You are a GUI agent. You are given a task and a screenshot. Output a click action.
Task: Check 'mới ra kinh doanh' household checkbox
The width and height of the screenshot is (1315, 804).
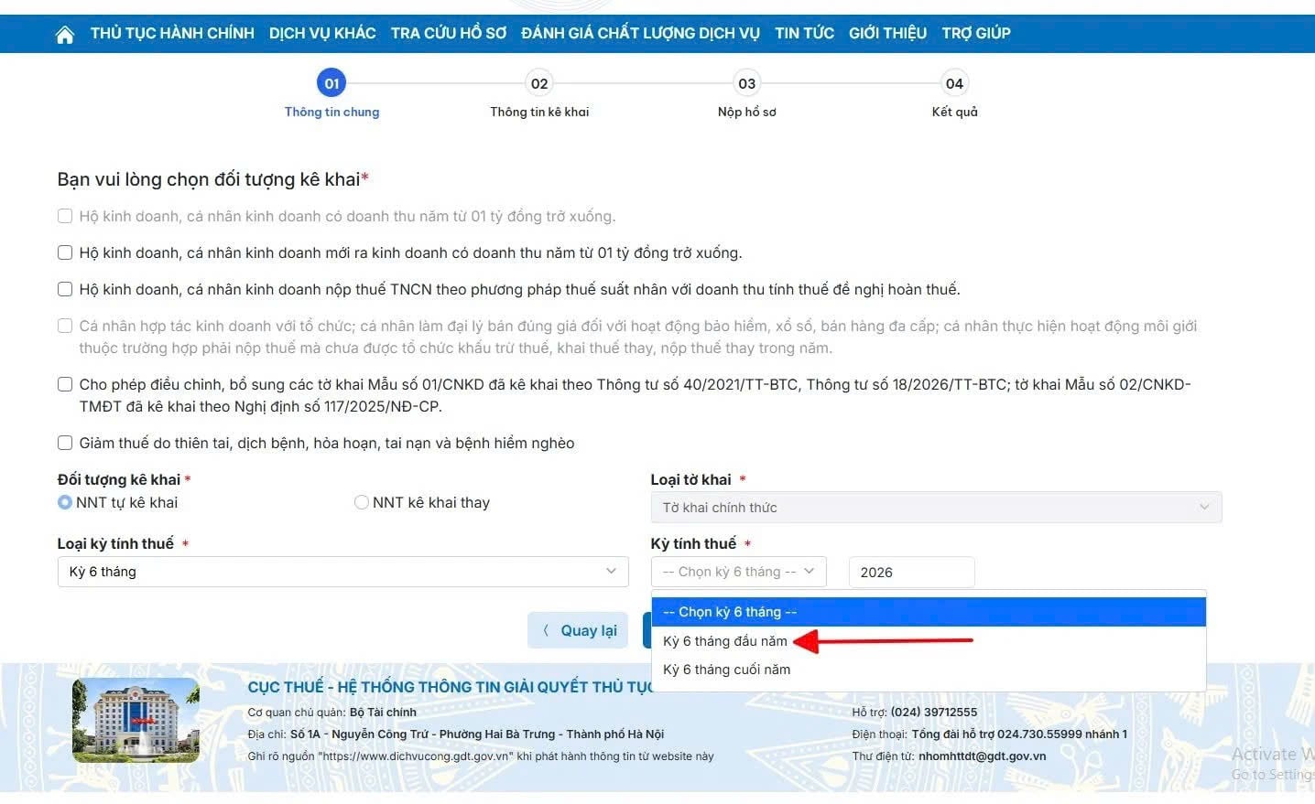tap(65, 252)
